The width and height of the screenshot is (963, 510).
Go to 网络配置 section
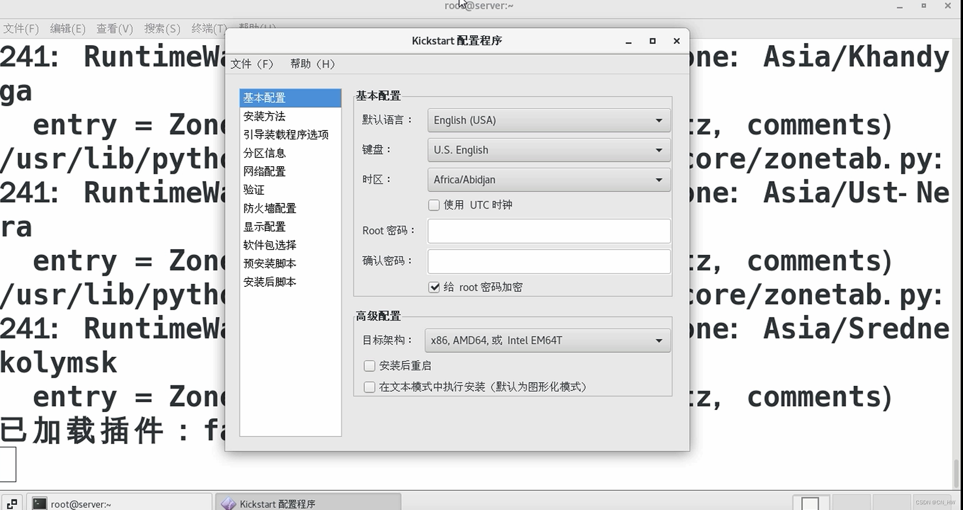point(290,171)
